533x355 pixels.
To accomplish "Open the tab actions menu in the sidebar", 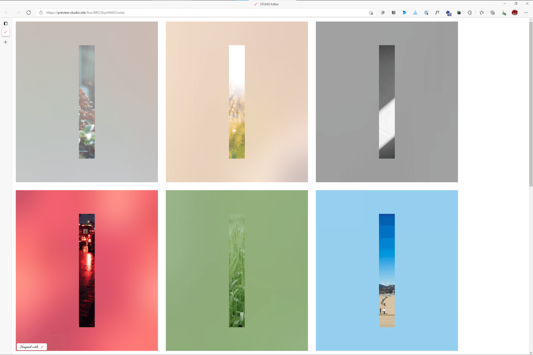I will [5, 23].
